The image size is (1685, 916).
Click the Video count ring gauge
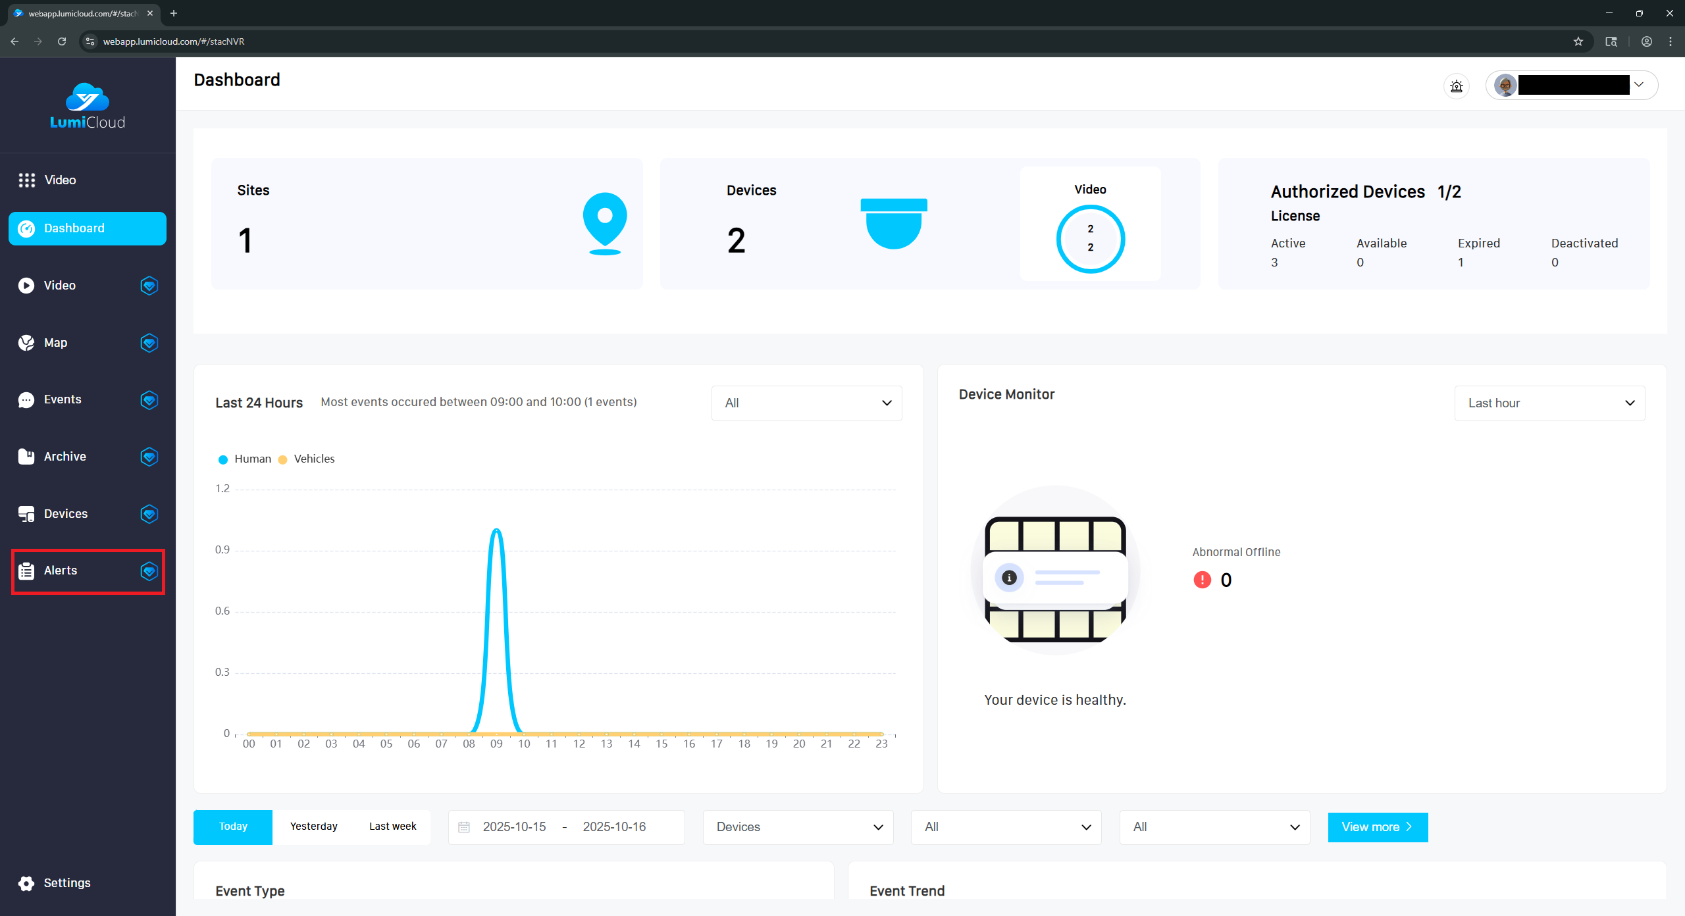(x=1090, y=238)
